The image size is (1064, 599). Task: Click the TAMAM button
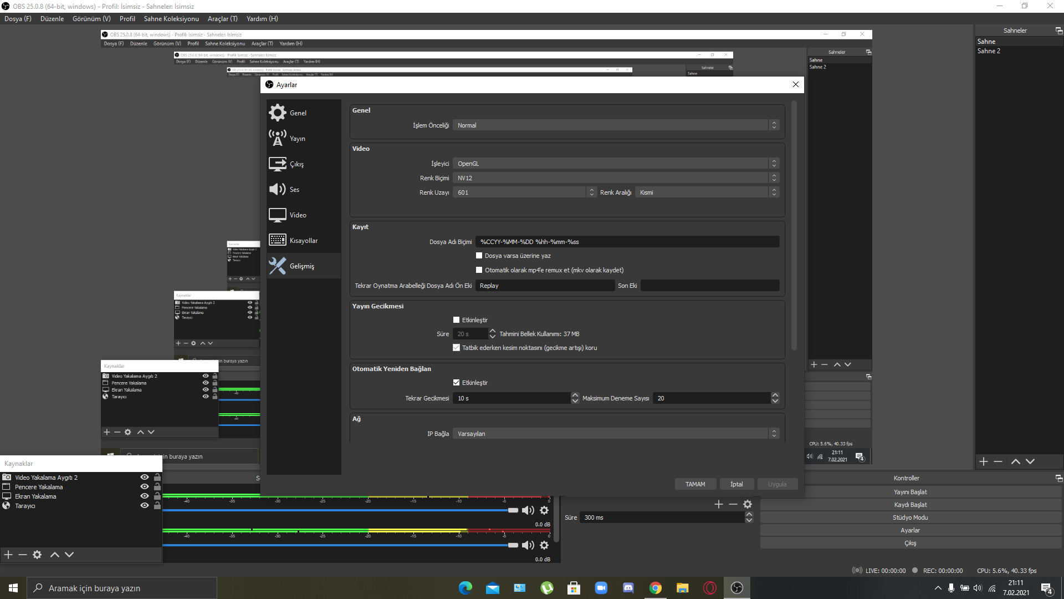695,484
